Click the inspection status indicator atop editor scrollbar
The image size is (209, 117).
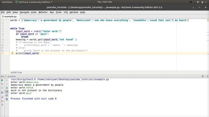tap(208, 20)
